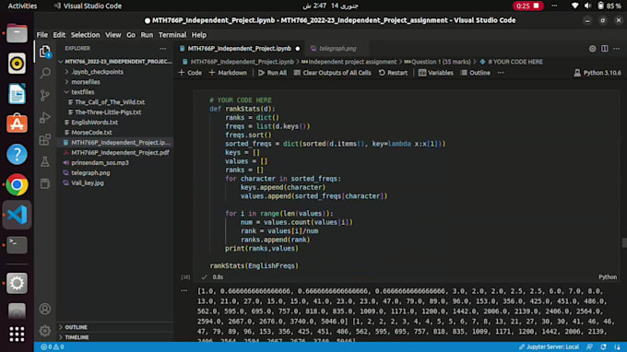Open Terminal in Ubuntu dock

click(17, 245)
